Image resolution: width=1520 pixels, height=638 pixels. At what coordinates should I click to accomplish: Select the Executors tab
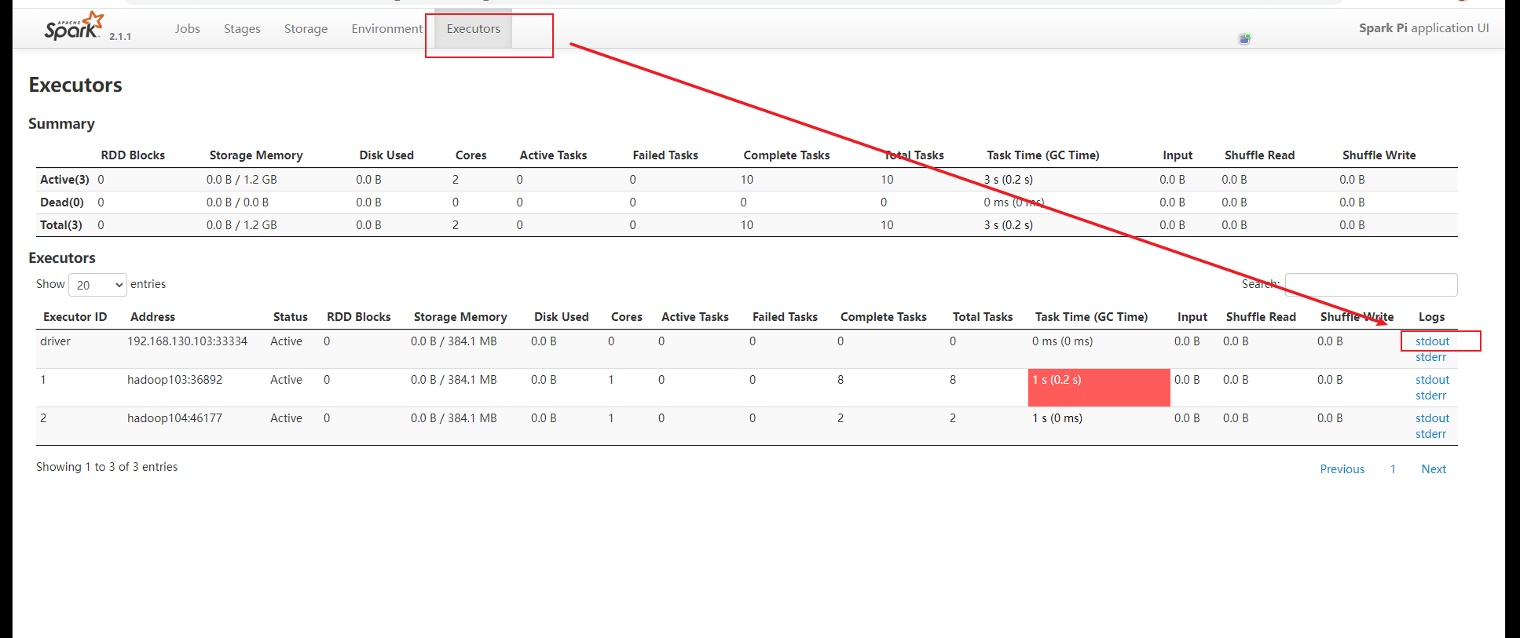(473, 29)
